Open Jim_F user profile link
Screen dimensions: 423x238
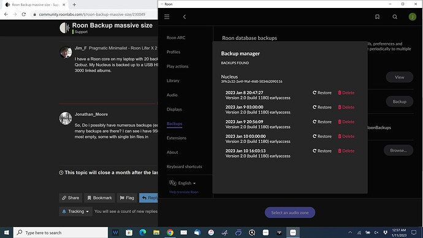[80, 48]
